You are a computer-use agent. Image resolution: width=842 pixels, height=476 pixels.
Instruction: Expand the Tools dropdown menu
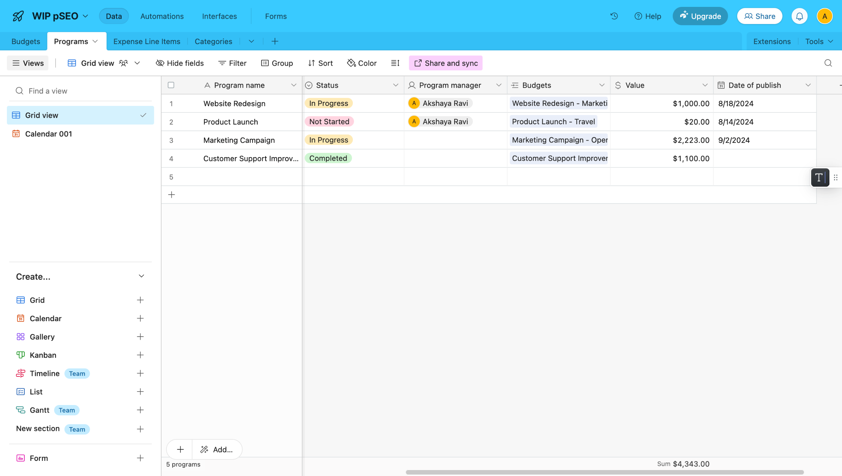[819, 41]
